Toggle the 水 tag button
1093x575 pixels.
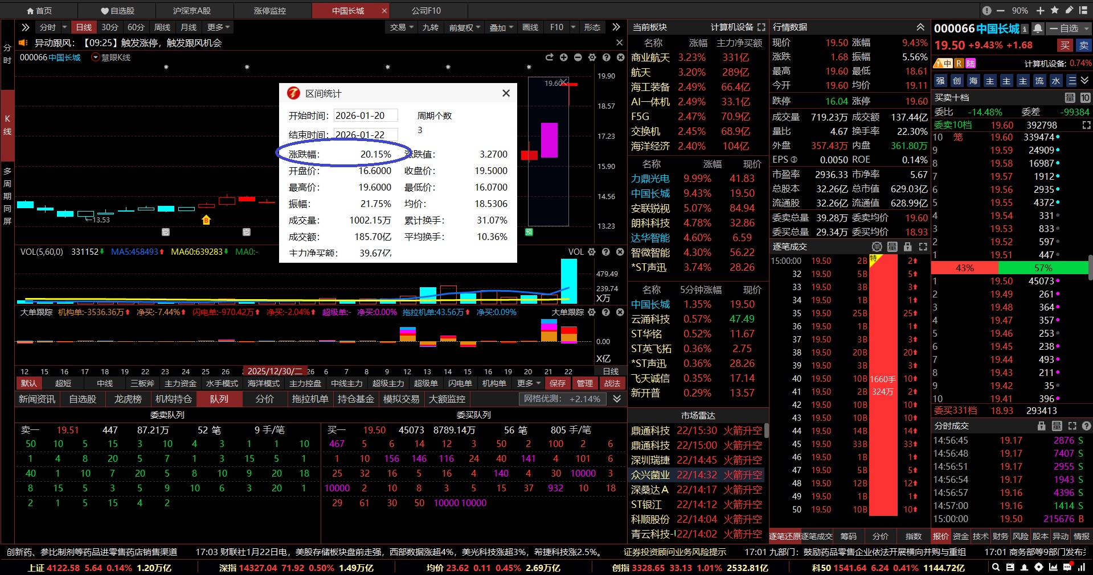[1056, 81]
